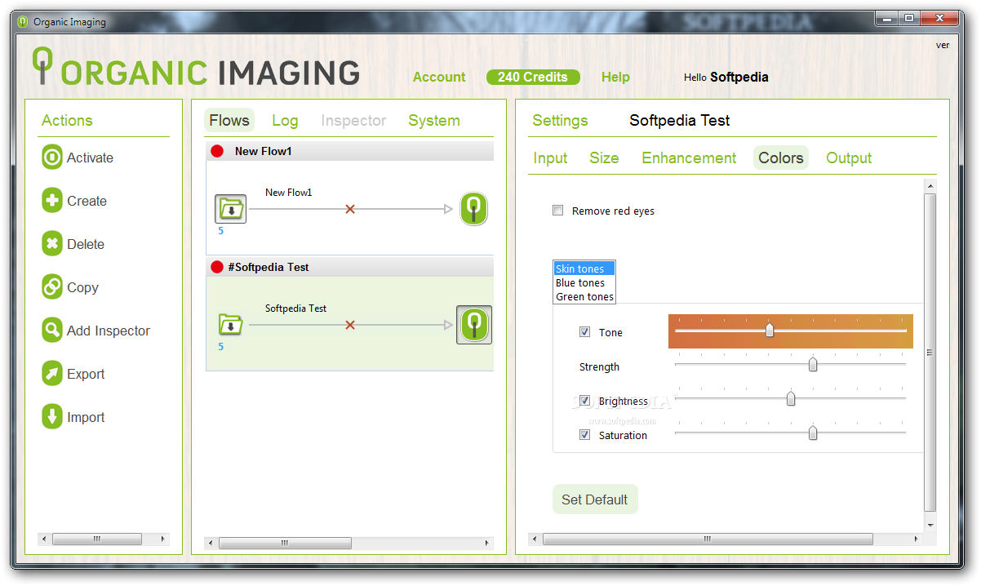Open the Account link

[439, 77]
